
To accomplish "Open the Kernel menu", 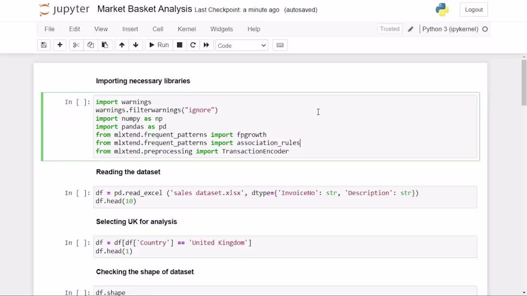I will pyautogui.click(x=186, y=29).
